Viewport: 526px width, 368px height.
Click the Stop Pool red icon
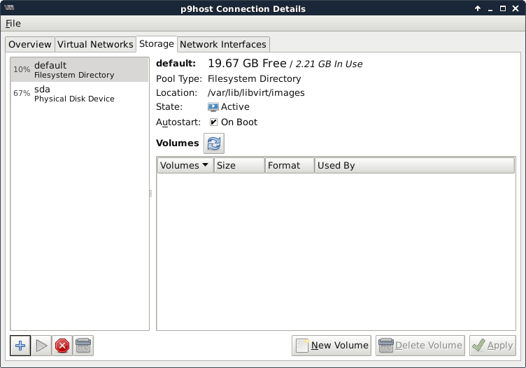[x=62, y=346]
